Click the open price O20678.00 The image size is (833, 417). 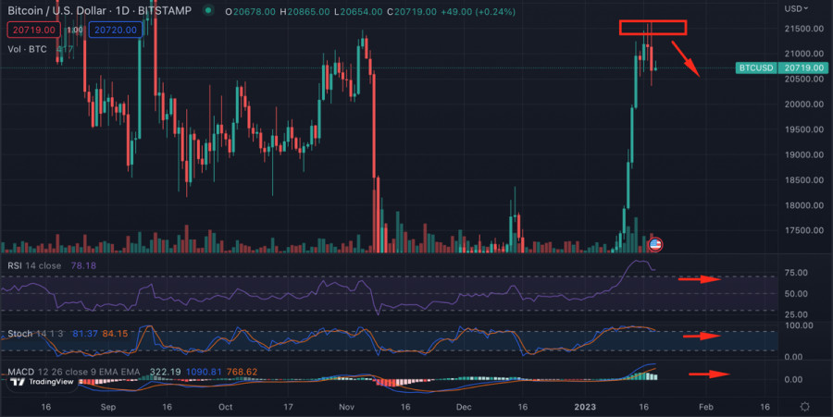tap(250, 12)
